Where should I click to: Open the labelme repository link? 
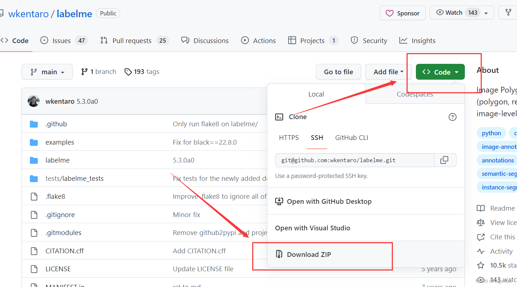(74, 14)
